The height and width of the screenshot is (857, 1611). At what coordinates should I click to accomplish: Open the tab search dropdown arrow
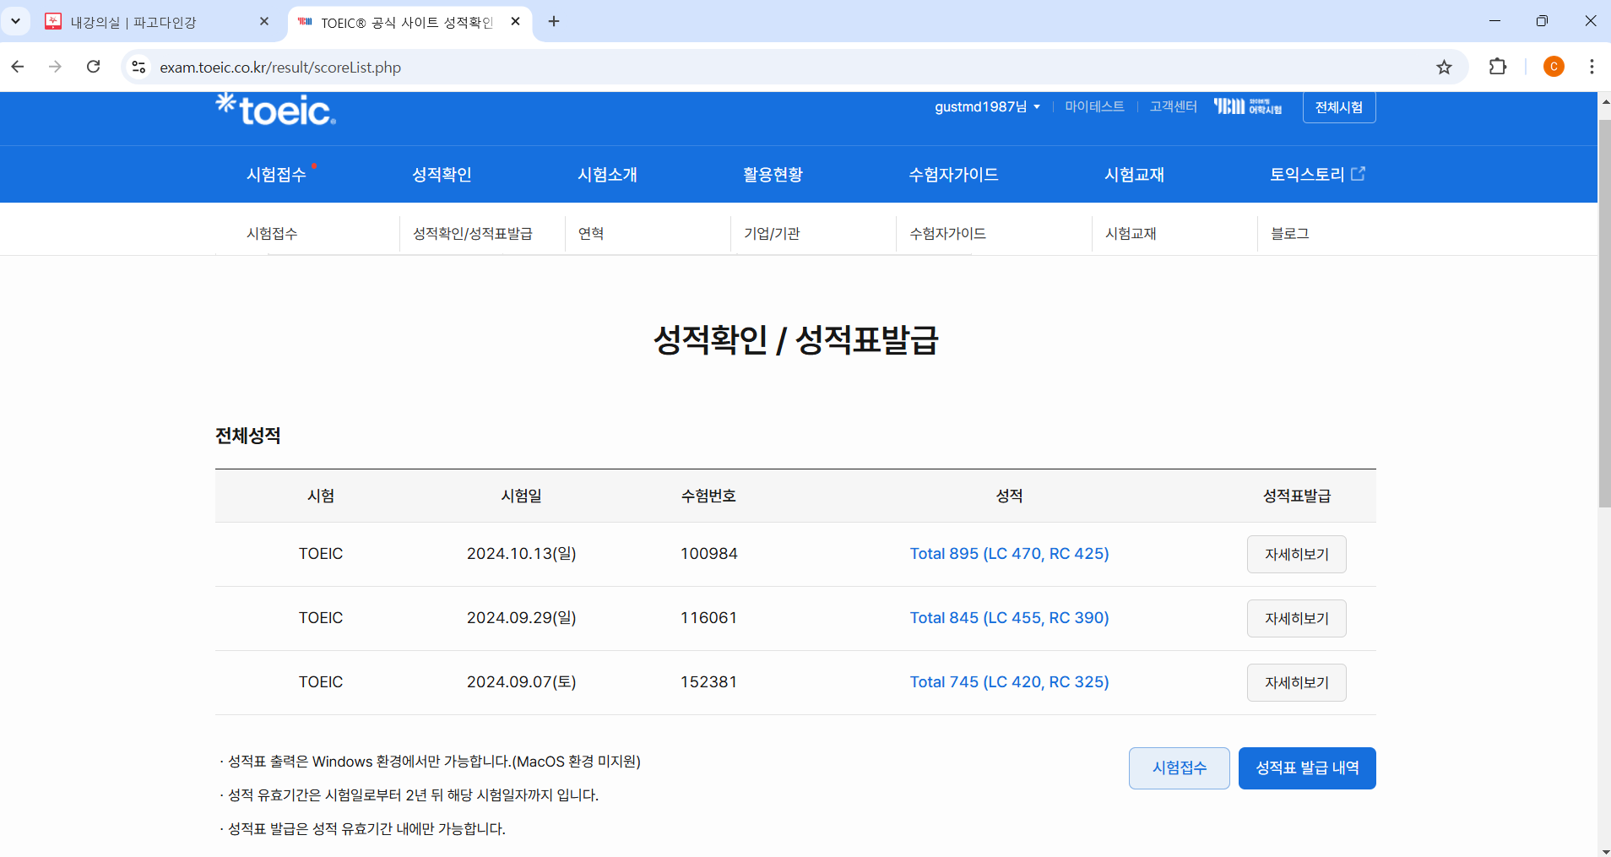point(15,21)
